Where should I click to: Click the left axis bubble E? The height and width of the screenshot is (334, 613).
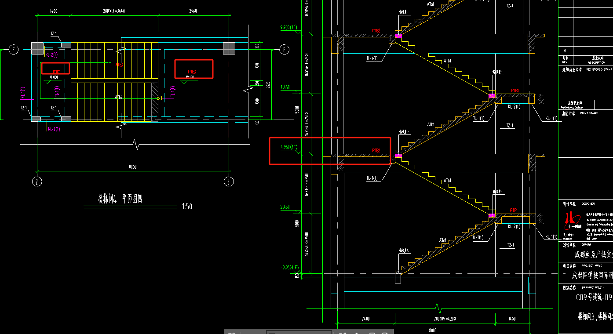pos(14,50)
